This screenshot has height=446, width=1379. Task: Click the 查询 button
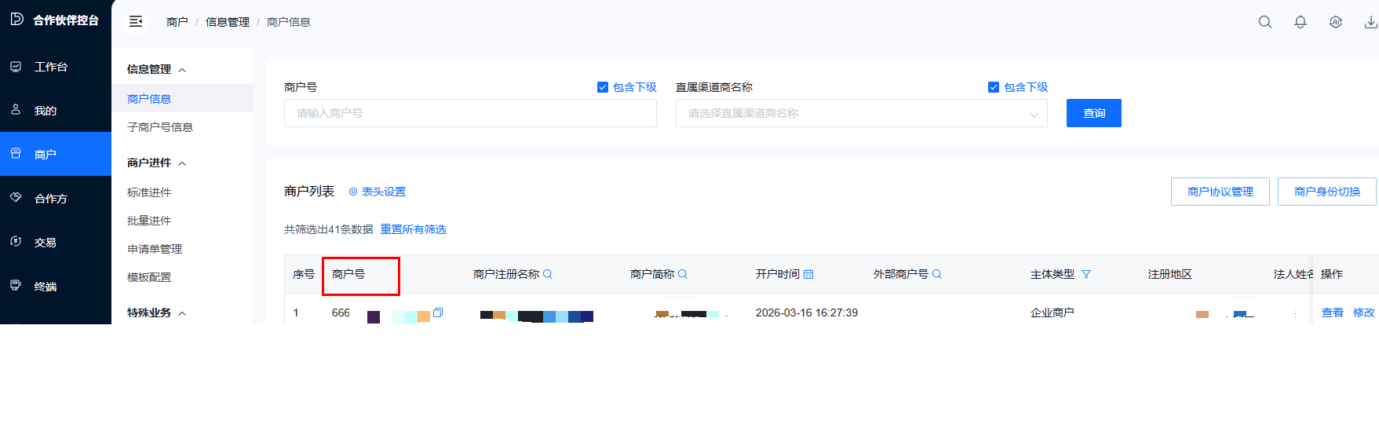(1093, 113)
